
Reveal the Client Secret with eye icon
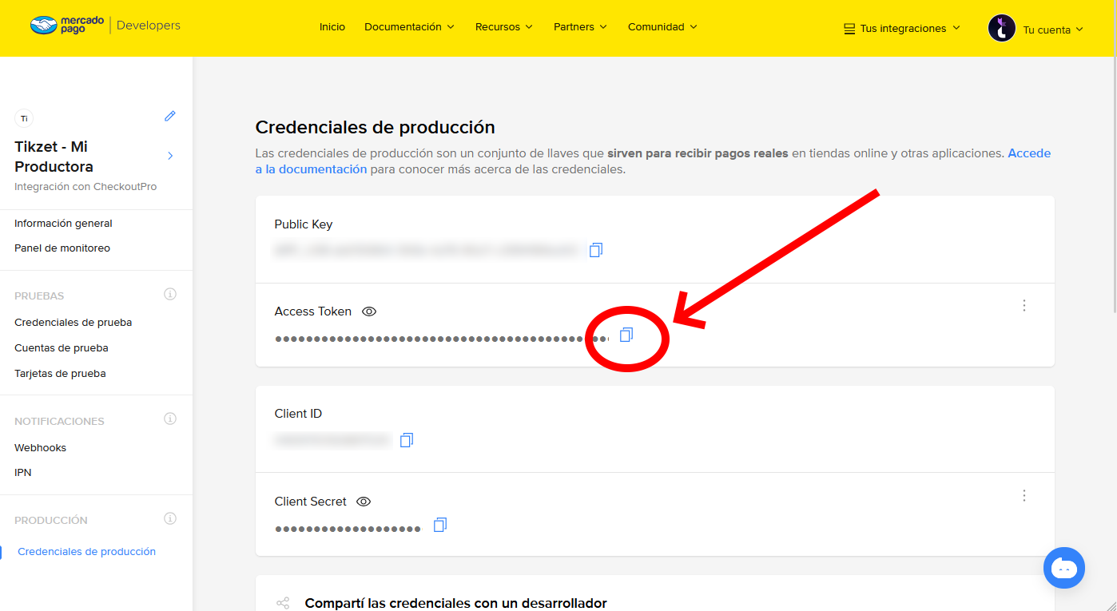pos(364,502)
